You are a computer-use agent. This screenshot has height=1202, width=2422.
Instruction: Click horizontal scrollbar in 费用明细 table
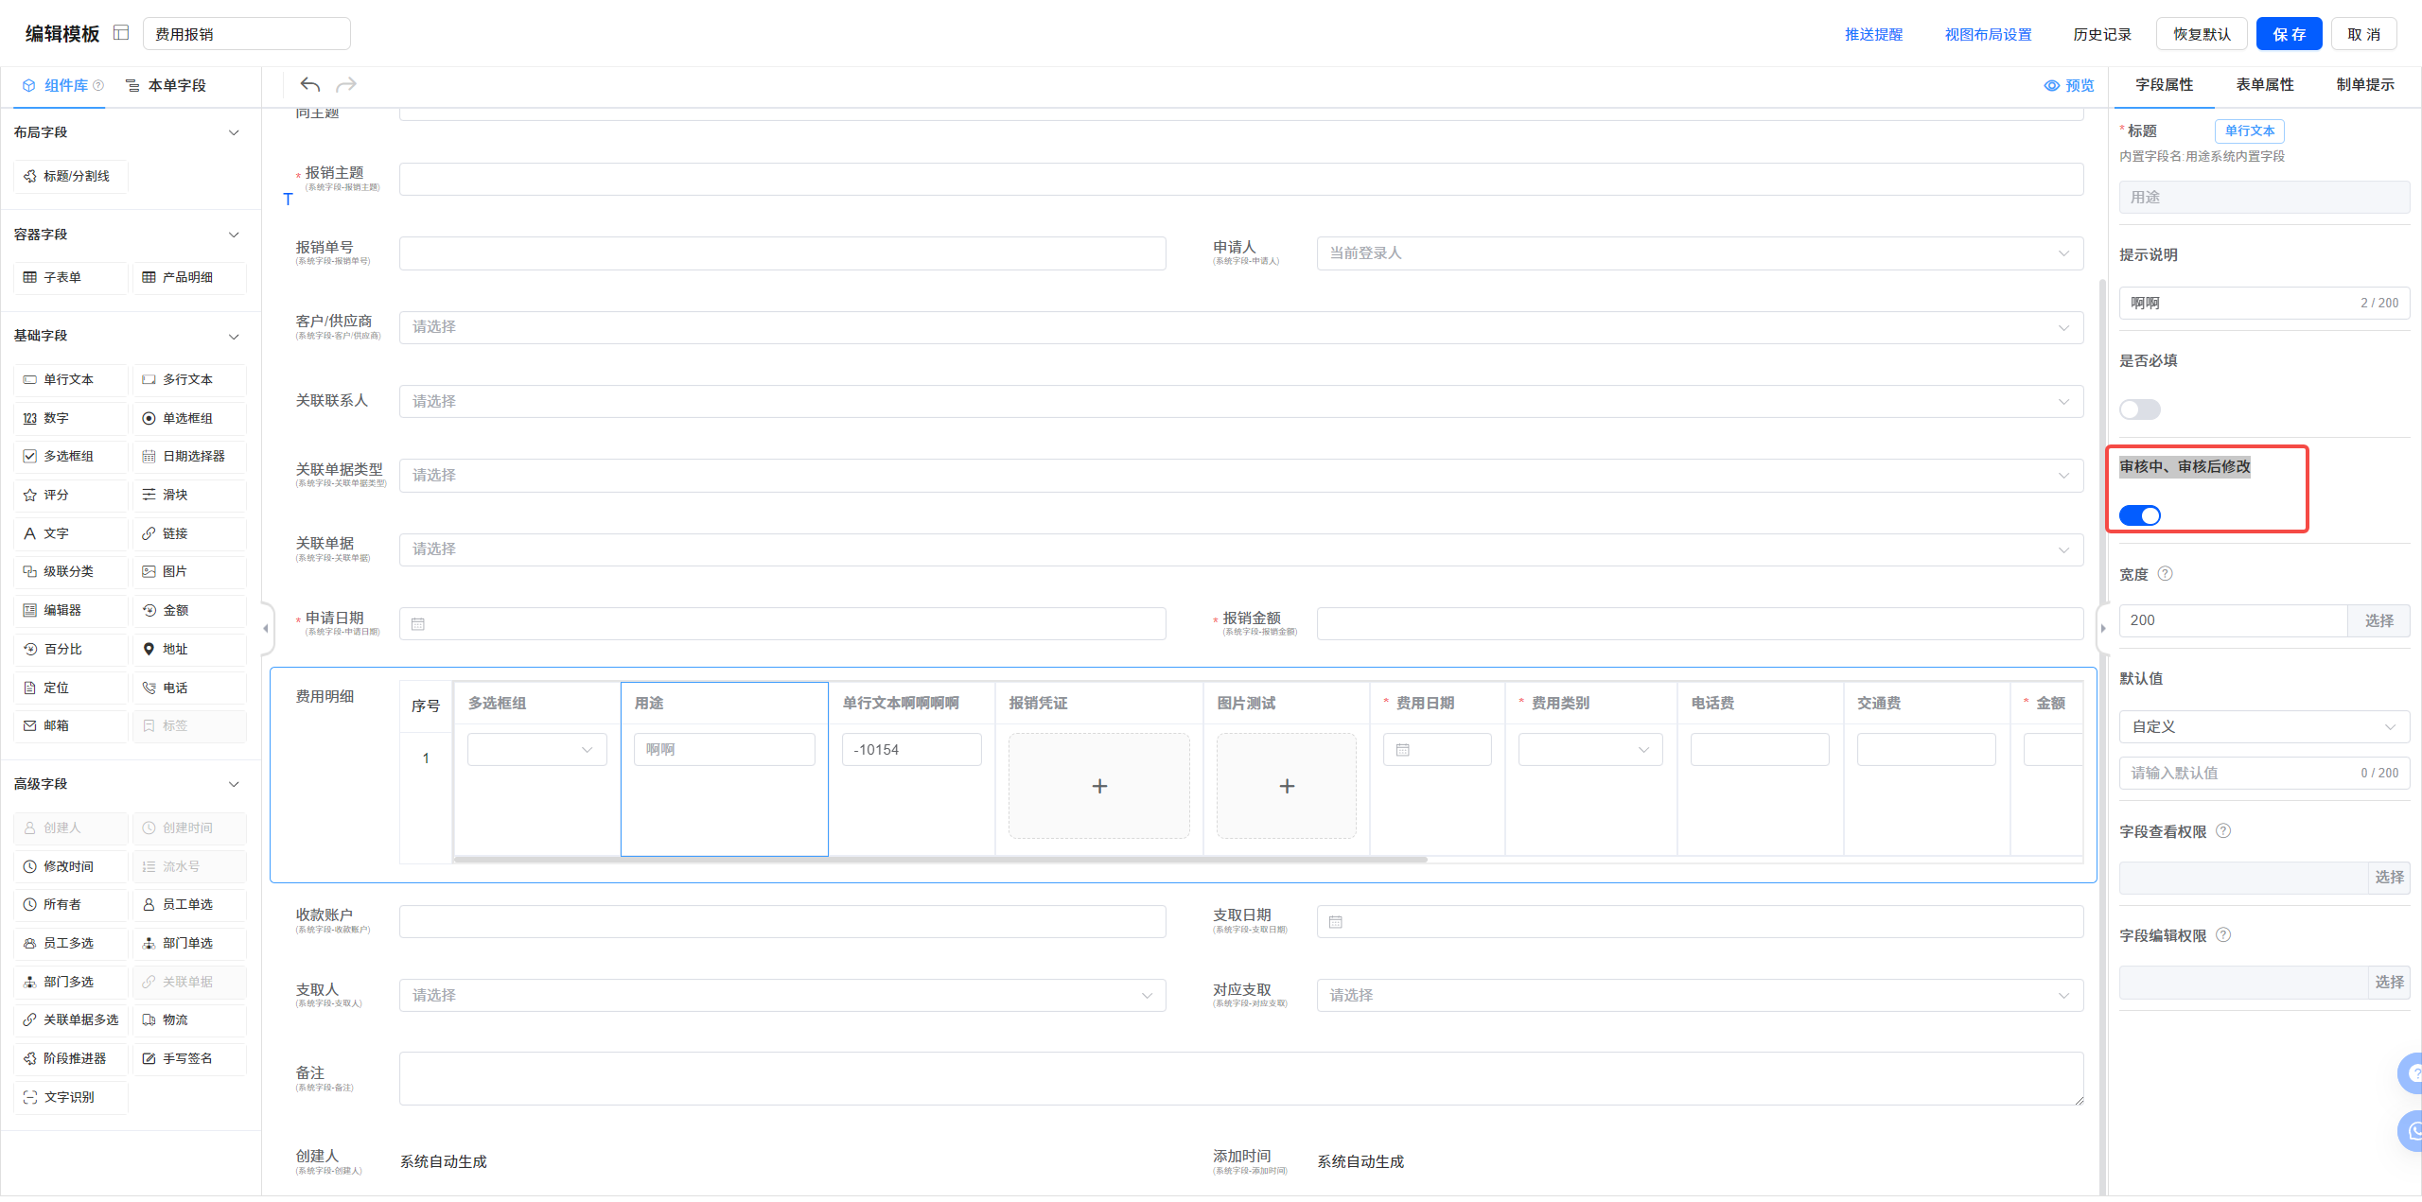pyautogui.click(x=939, y=860)
